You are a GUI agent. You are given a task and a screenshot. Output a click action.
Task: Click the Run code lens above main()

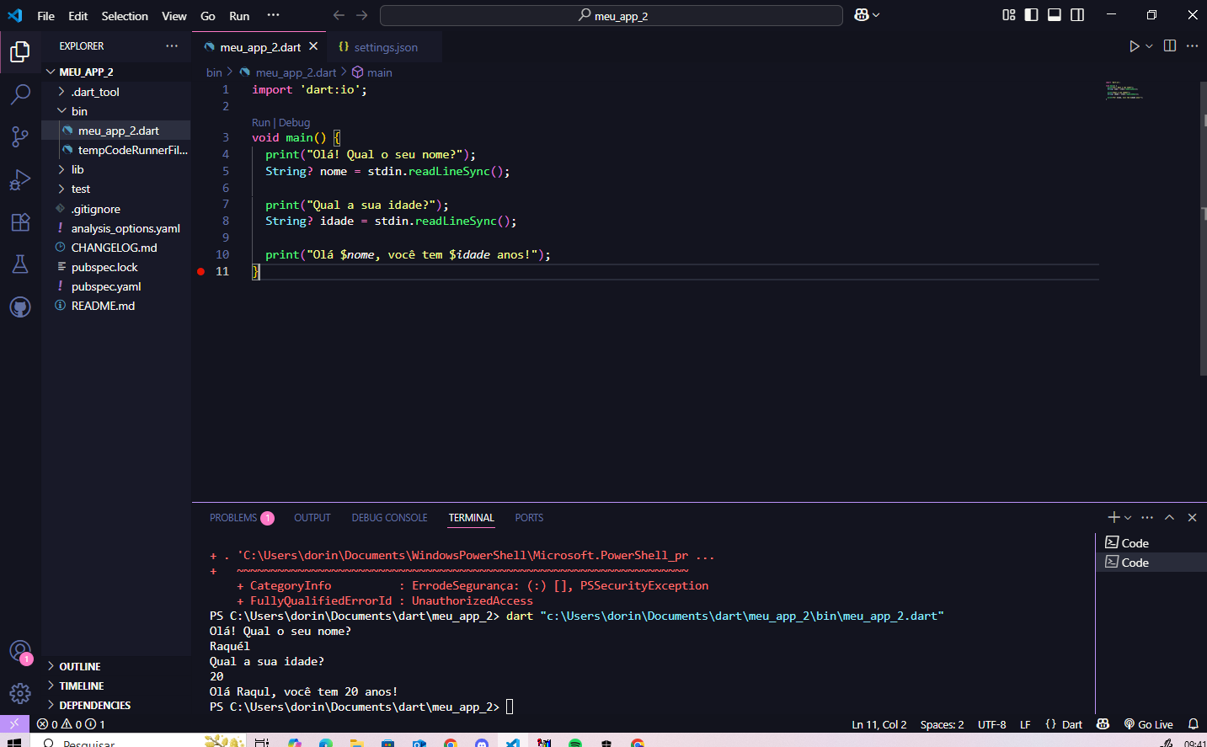coord(261,123)
